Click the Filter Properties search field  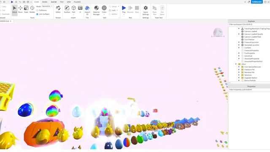point(249,90)
